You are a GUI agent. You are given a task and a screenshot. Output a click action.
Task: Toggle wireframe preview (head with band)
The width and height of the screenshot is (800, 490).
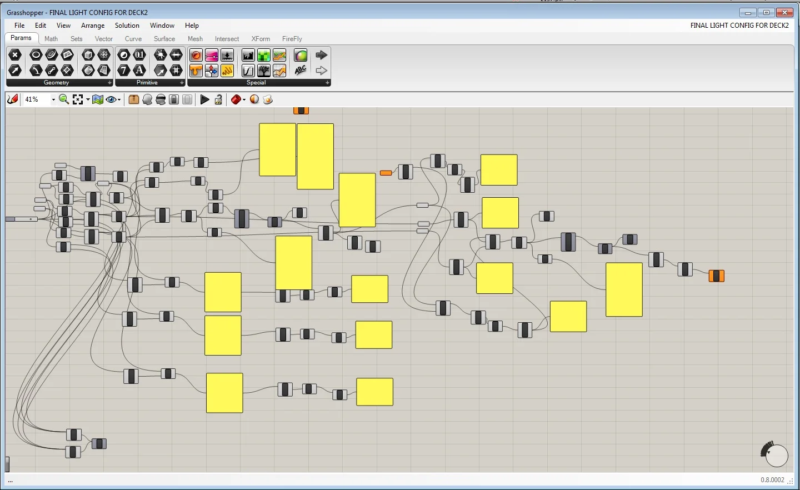(161, 99)
